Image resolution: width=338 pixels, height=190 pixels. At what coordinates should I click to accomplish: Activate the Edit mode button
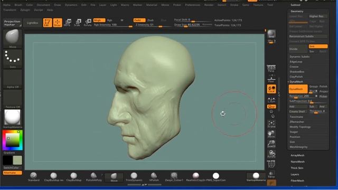point(48,23)
